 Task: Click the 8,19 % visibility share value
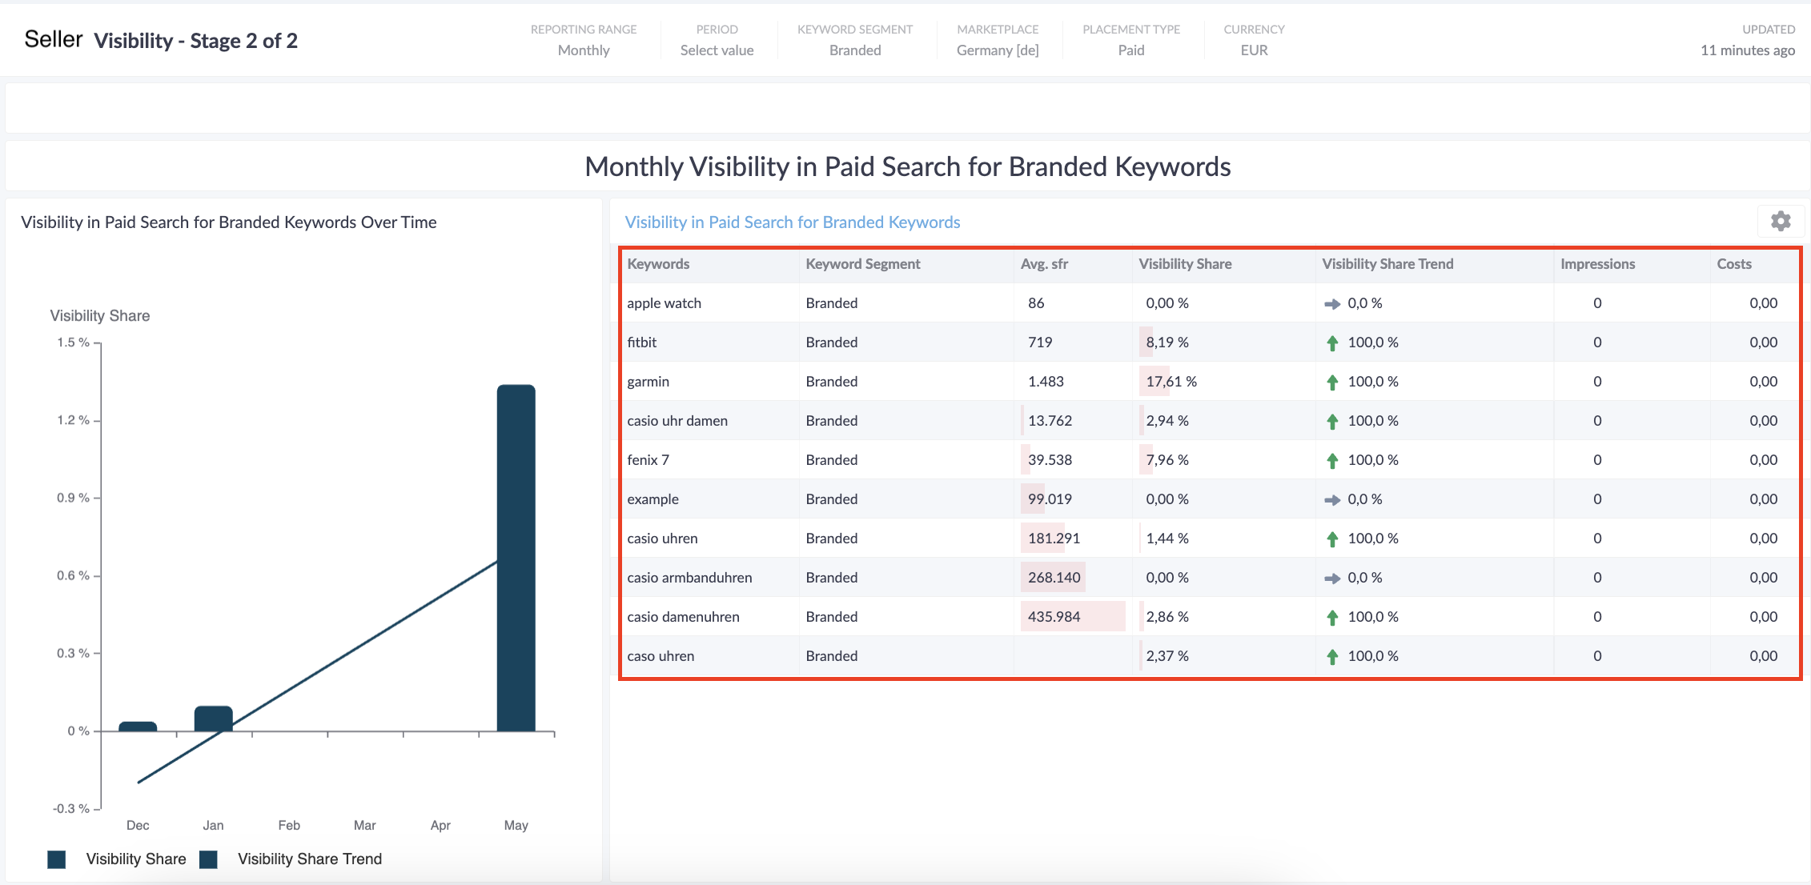pos(1167,342)
